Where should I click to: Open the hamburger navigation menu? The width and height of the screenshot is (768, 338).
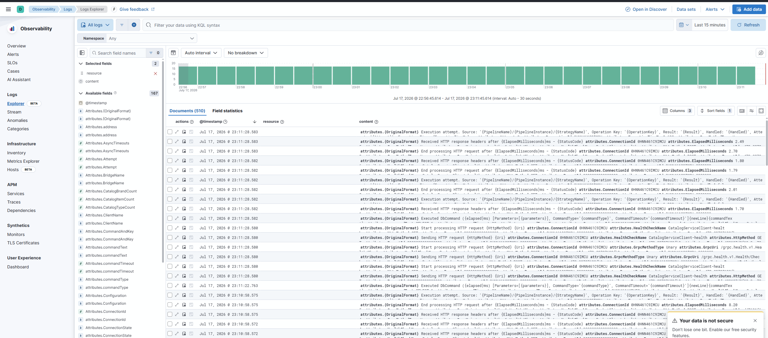click(8, 9)
